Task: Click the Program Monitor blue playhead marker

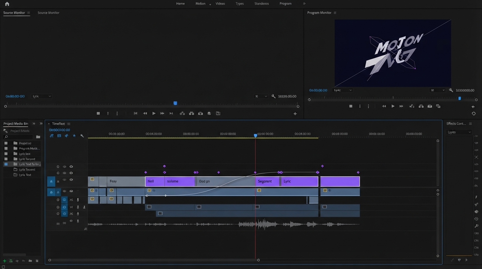Action: pyautogui.click(x=460, y=98)
